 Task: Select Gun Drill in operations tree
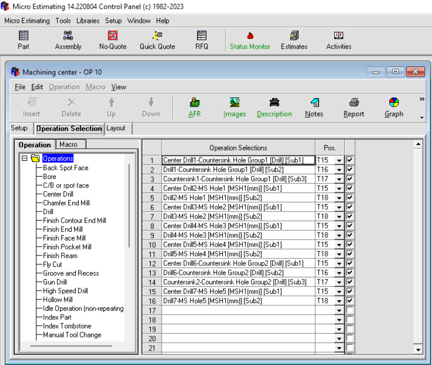[x=55, y=282]
